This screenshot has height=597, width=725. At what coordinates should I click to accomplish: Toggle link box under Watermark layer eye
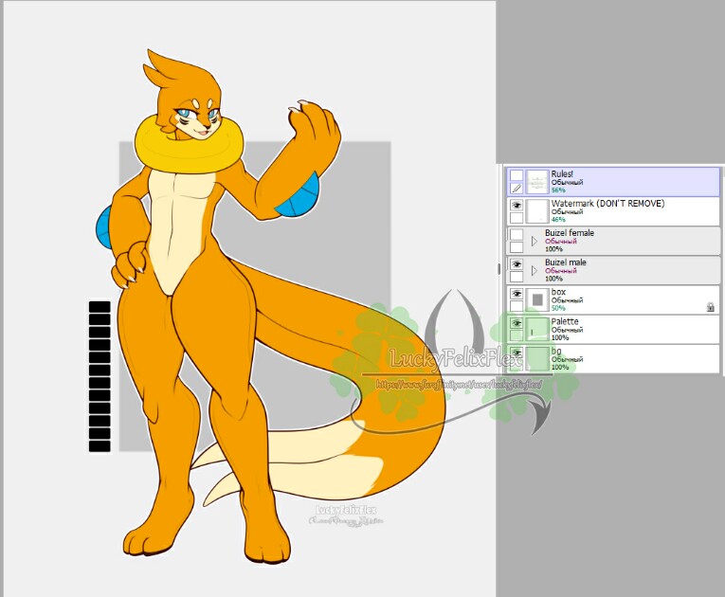click(x=517, y=218)
